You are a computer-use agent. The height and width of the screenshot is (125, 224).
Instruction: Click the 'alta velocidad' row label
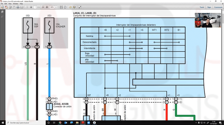(89, 61)
